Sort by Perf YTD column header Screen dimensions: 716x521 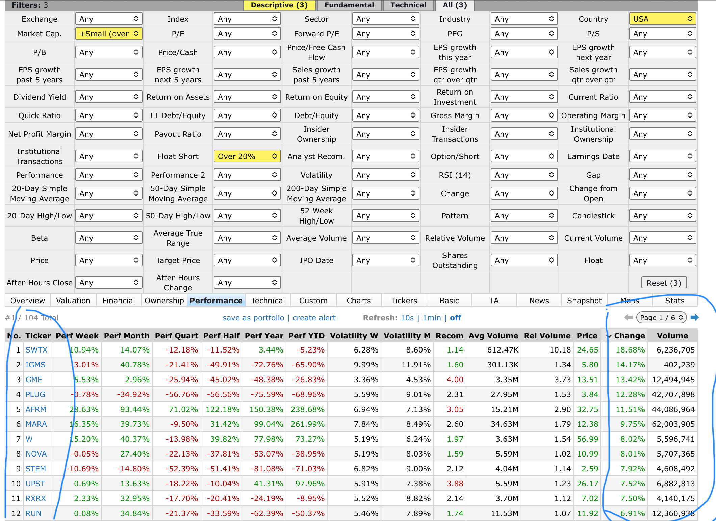(x=306, y=336)
